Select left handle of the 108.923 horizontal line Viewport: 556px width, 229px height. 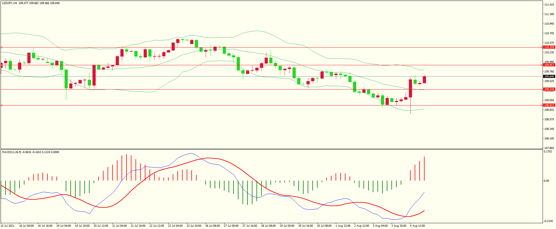1,105
